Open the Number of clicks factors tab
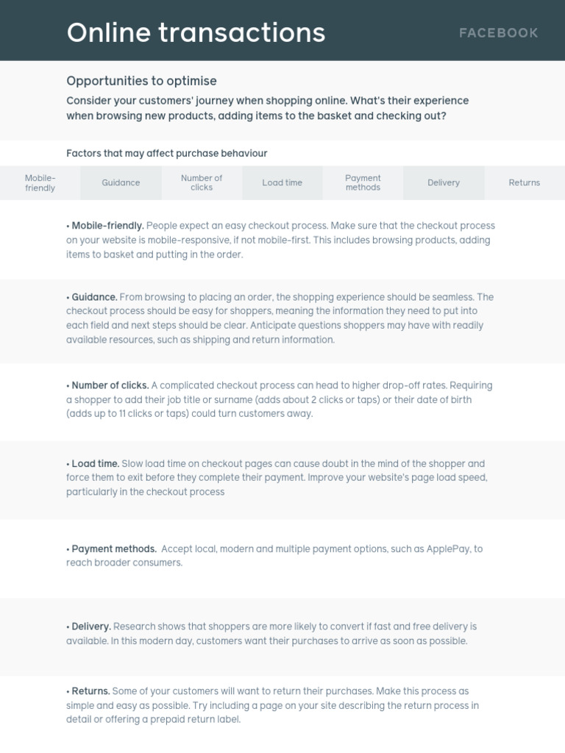This screenshot has height=753, width=565. (x=202, y=183)
